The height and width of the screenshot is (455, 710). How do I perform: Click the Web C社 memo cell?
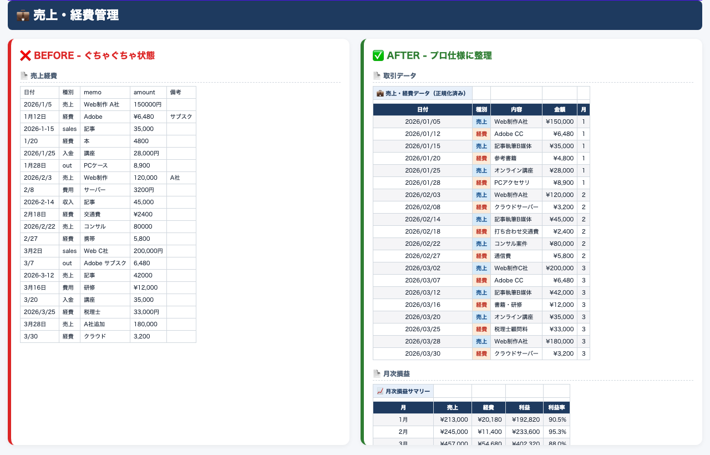(x=105, y=251)
